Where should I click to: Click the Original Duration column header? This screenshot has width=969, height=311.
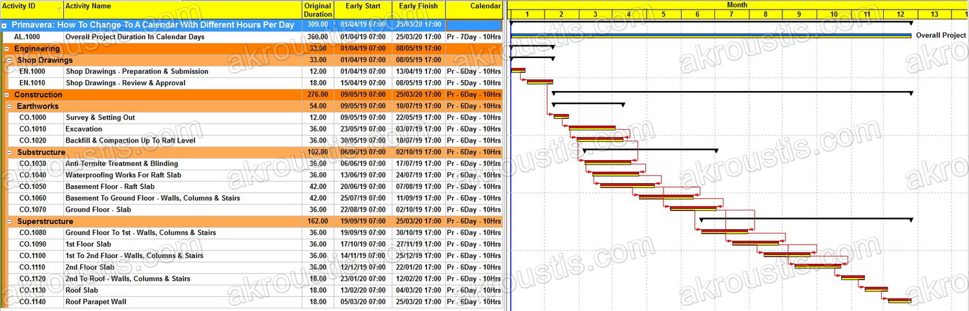(318, 10)
